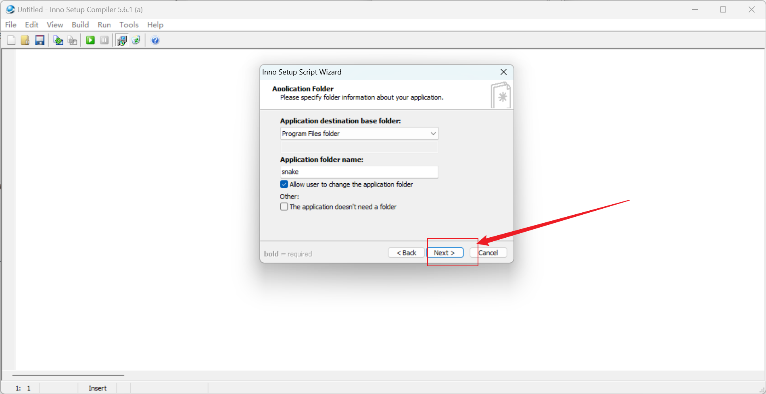Uncheck Allow user to change application folder
This screenshot has width=766, height=394.
[284, 185]
